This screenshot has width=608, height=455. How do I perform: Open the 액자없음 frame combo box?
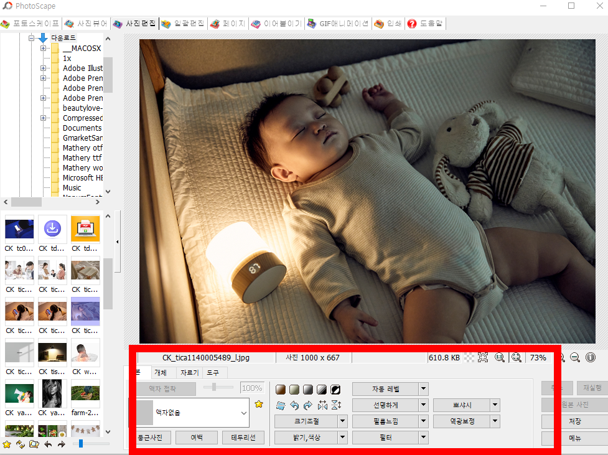point(193,413)
